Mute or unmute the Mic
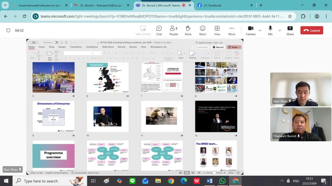 click(270, 30)
